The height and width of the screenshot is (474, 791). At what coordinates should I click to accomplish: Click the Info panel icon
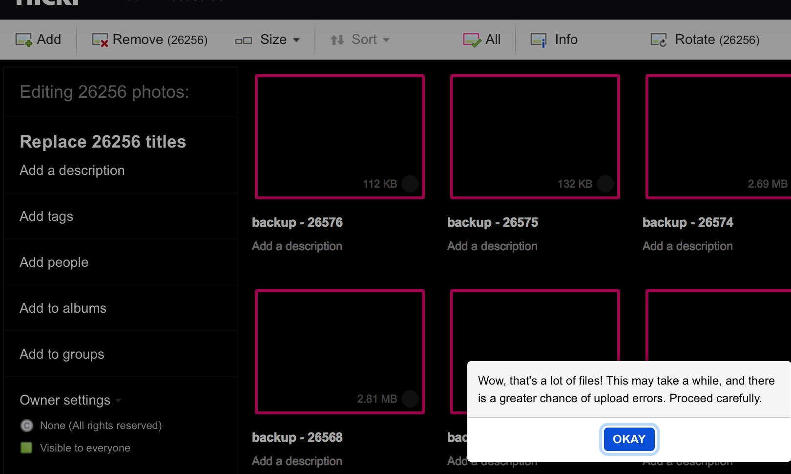pyautogui.click(x=539, y=40)
